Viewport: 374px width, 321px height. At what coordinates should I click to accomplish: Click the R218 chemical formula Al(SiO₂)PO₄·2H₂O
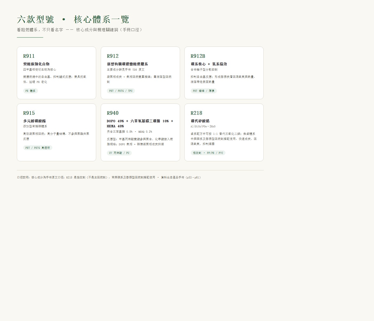[203, 126]
